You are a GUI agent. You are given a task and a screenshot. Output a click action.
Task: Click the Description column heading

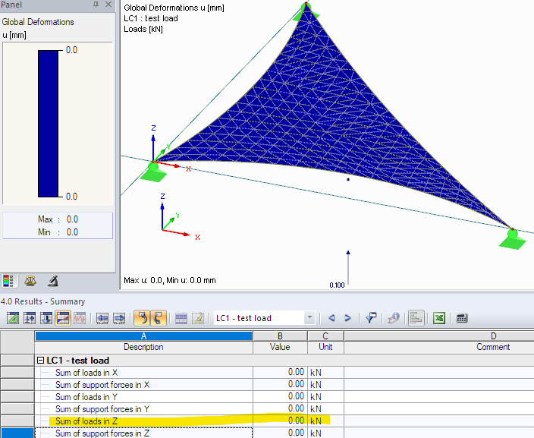[x=143, y=347]
